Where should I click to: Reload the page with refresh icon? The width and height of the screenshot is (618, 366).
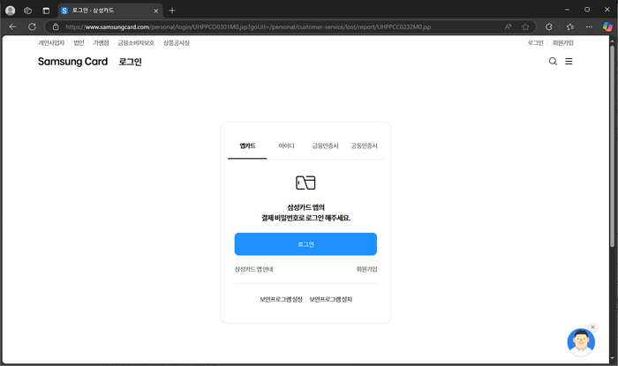coord(32,26)
